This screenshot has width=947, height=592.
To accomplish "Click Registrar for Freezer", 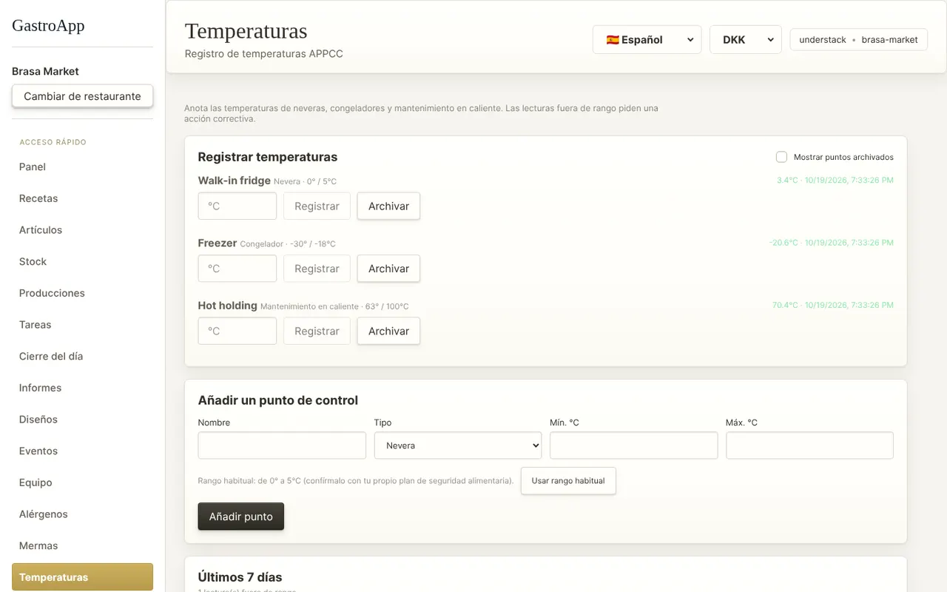I will [x=317, y=269].
